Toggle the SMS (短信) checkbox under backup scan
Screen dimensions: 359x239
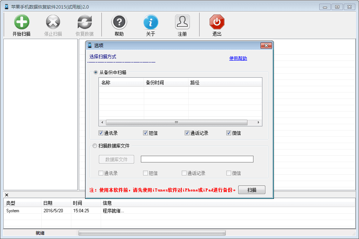point(146,133)
